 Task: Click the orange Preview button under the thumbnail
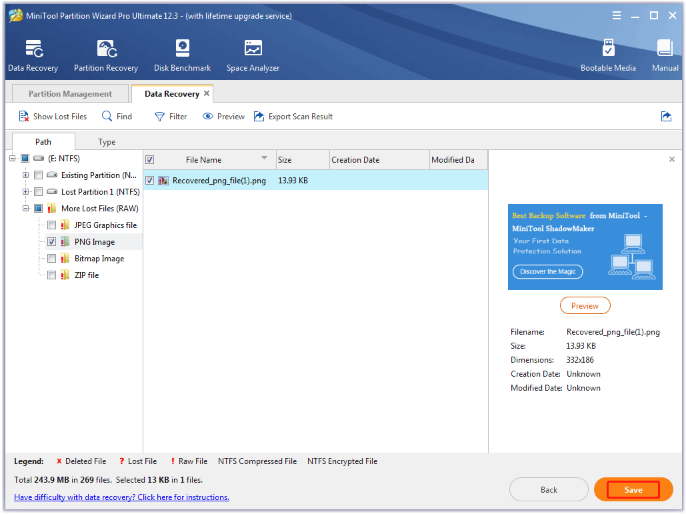(585, 306)
